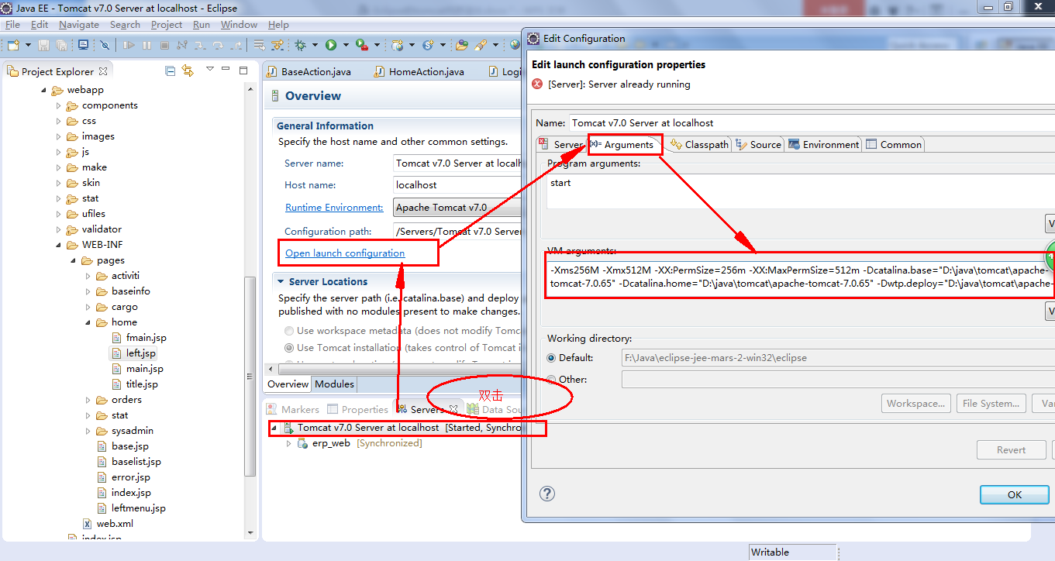Click Collapse All icon in Project Explorer
Image resolution: width=1055 pixels, height=561 pixels.
pos(171,71)
